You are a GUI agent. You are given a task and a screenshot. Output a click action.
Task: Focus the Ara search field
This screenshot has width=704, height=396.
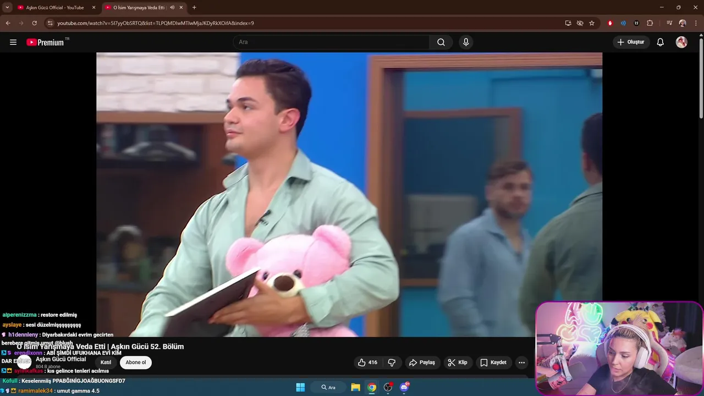click(x=331, y=42)
